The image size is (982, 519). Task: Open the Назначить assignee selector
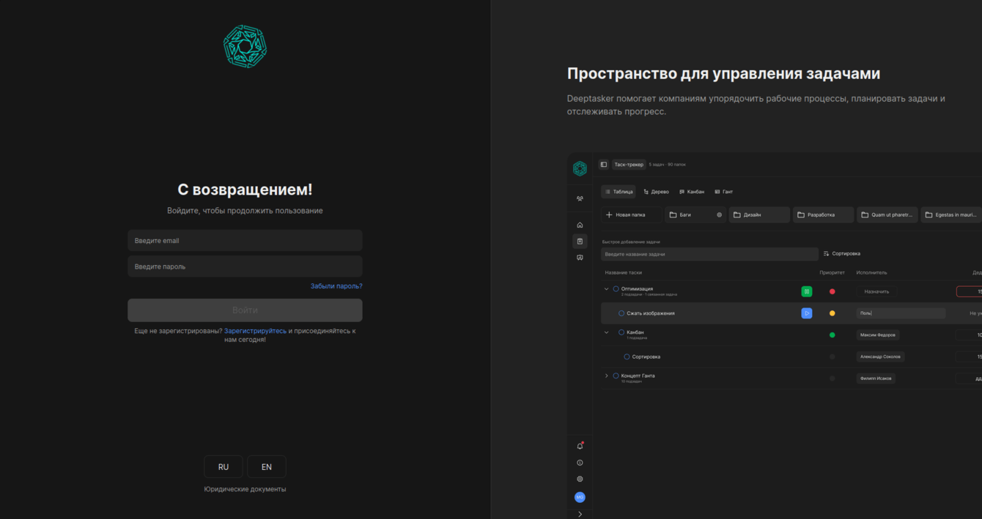click(x=876, y=291)
